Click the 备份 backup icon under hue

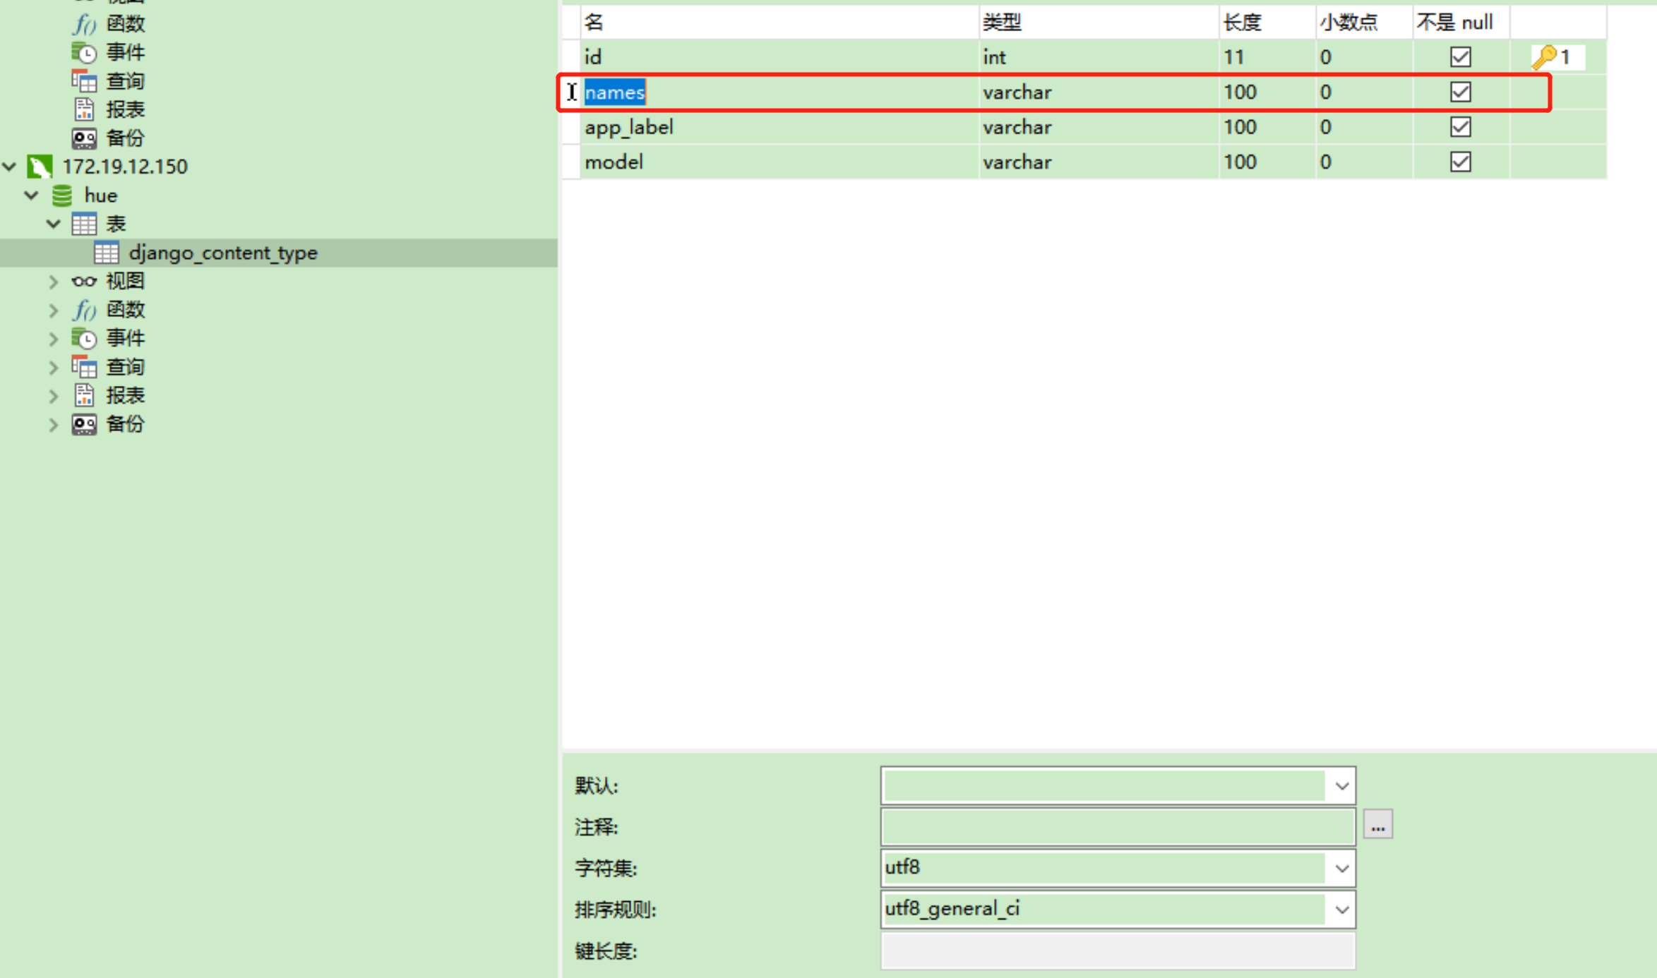[x=83, y=424]
